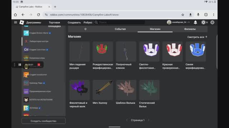Open the Светло-фиолетовая item
The image size is (229, 128).
(149, 55)
